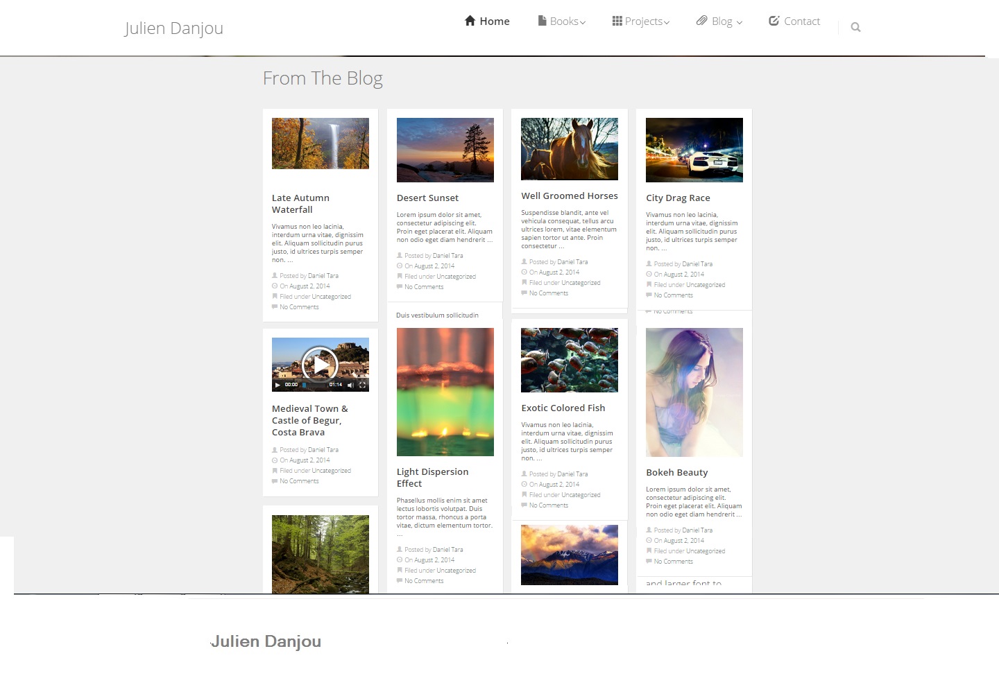Viewport: 999px width, 685px height.
Task: Click Uncategorized under Late Autumn Waterfall
Action: tap(332, 297)
